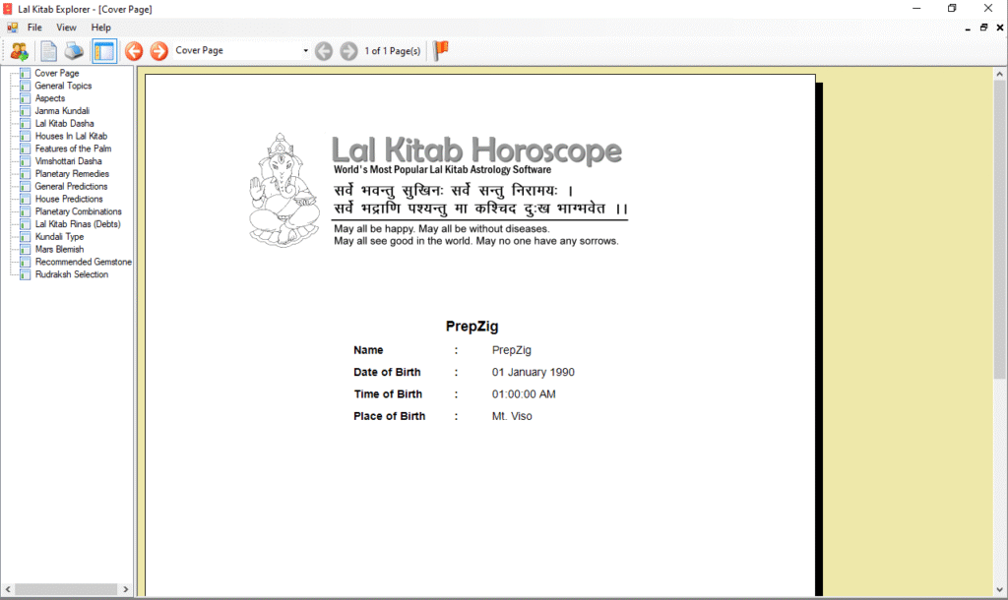The width and height of the screenshot is (1008, 600).
Task: Click the Features of the Palm entry
Action: point(73,149)
